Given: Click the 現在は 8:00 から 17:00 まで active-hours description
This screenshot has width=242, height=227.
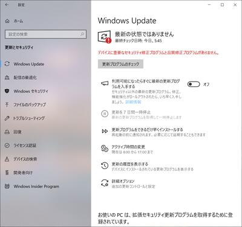Looking at the screenshot, I should [132, 152].
